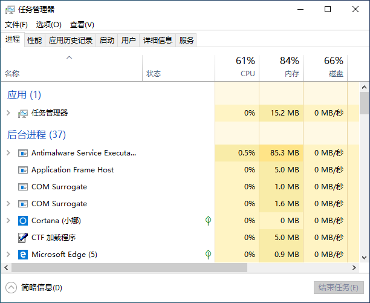
Task: Select the Application Frame Host process name
Action: pos(73,170)
